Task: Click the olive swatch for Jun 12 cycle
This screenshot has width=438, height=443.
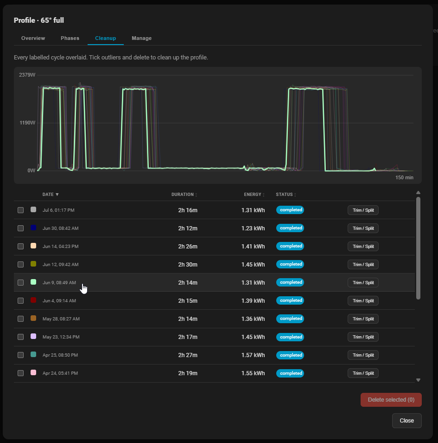Action: click(33, 264)
